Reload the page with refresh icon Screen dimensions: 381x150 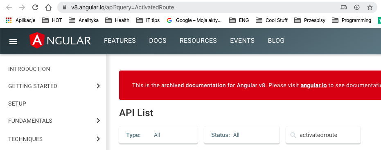(x=35, y=7)
